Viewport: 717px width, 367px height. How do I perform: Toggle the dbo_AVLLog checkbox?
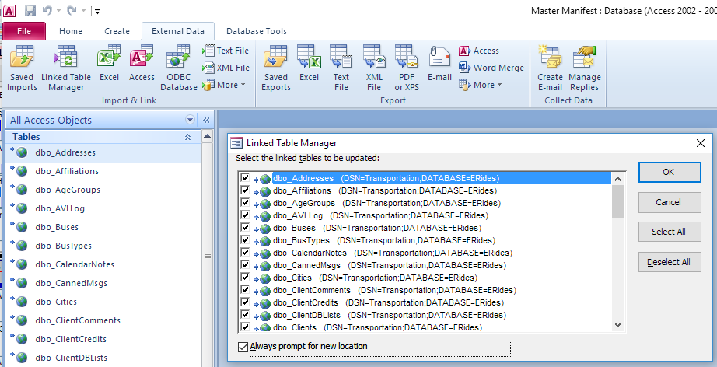click(245, 215)
